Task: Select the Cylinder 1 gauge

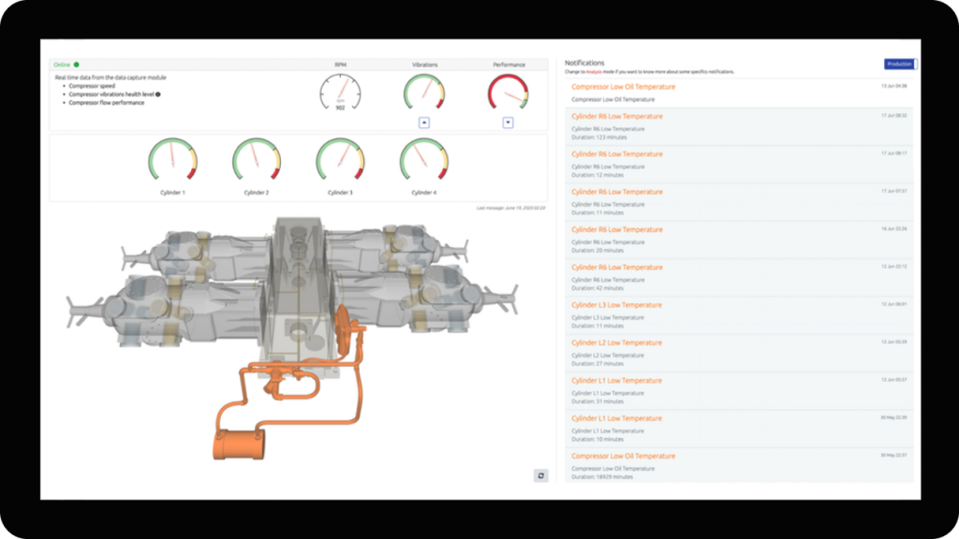Action: click(x=170, y=160)
